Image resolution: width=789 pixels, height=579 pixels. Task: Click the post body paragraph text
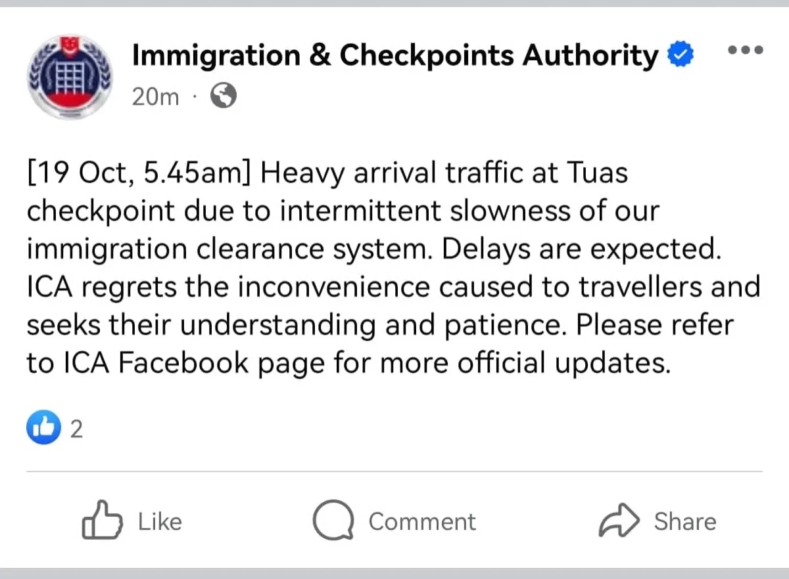coord(393,268)
